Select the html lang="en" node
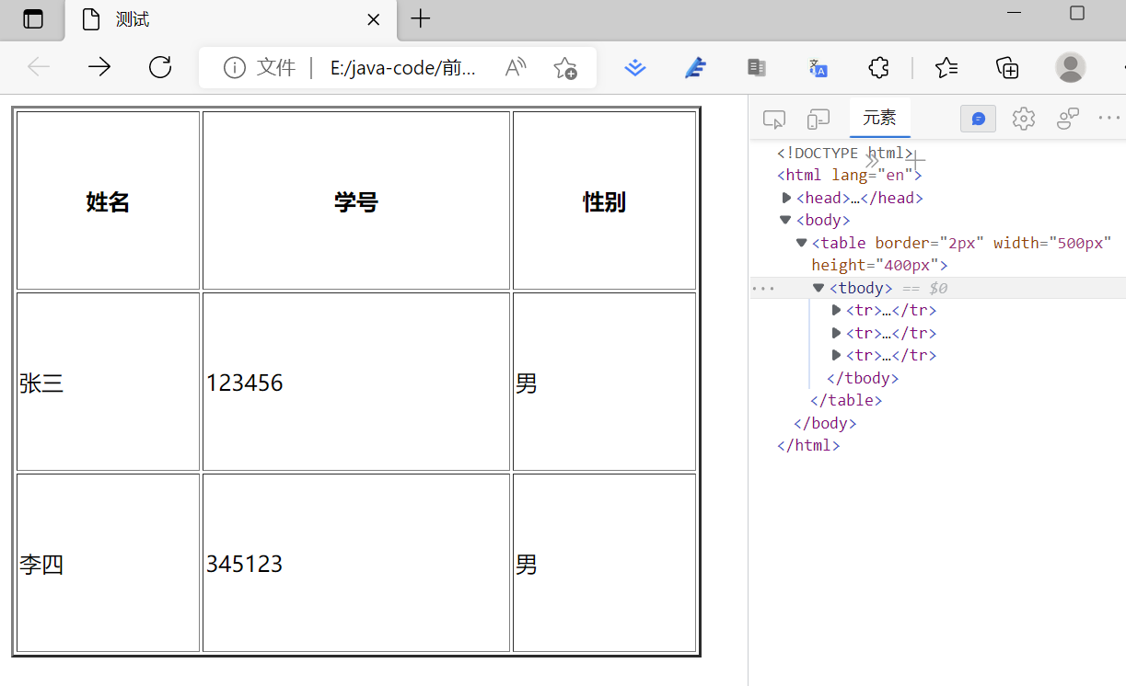Image resolution: width=1126 pixels, height=686 pixels. [x=849, y=175]
